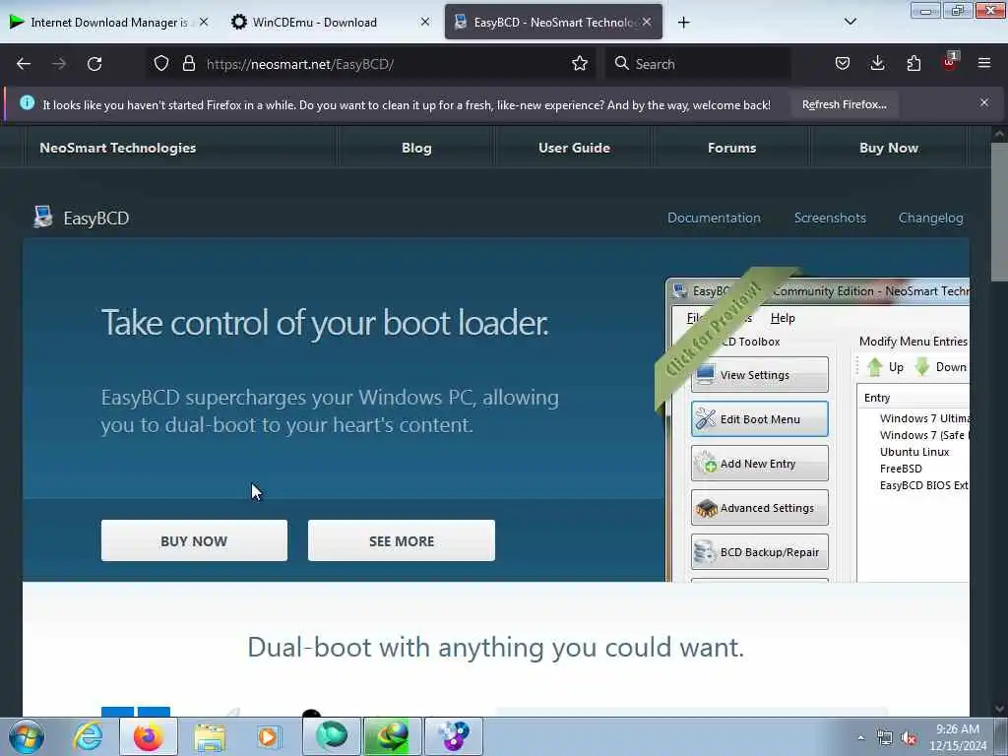Open the uBlock extension icon
The width and height of the screenshot is (1008, 756).
tap(950, 62)
